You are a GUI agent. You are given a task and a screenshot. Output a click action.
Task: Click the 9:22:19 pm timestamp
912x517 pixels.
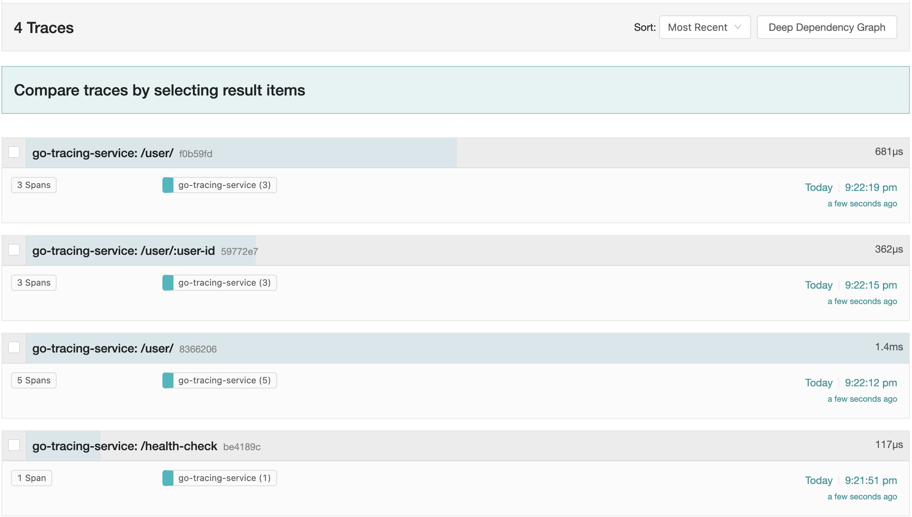[870, 188]
